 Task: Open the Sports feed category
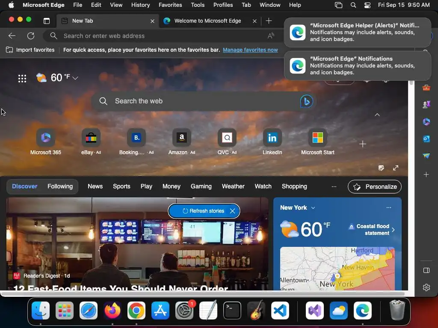coord(121,186)
